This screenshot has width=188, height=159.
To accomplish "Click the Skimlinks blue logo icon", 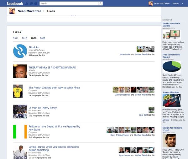I will (20, 51).
